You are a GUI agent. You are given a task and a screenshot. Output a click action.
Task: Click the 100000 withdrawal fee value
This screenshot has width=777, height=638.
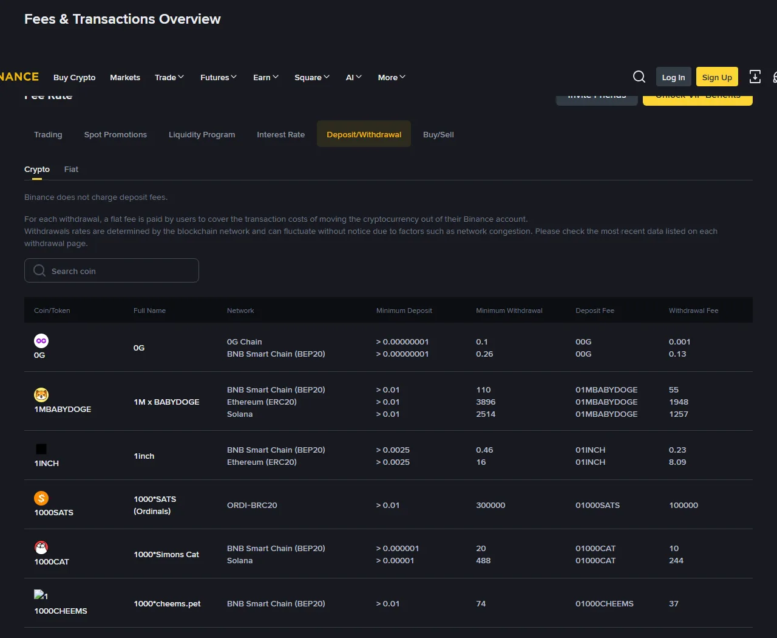pyautogui.click(x=684, y=505)
